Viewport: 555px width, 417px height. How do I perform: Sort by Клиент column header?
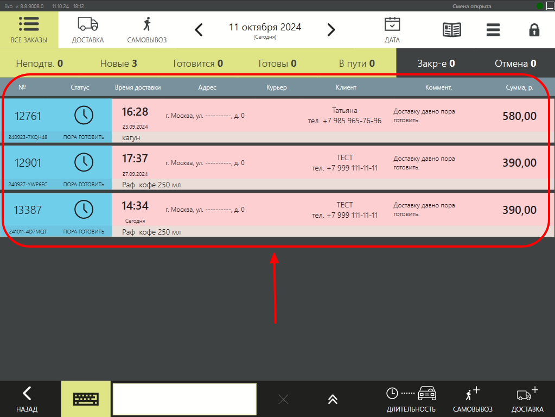tap(346, 87)
